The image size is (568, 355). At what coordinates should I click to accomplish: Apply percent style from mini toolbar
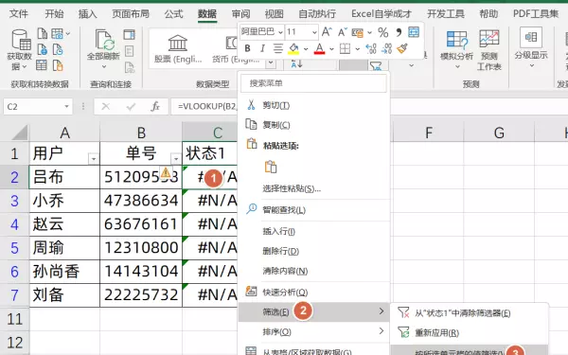pyautogui.click(x=383, y=32)
